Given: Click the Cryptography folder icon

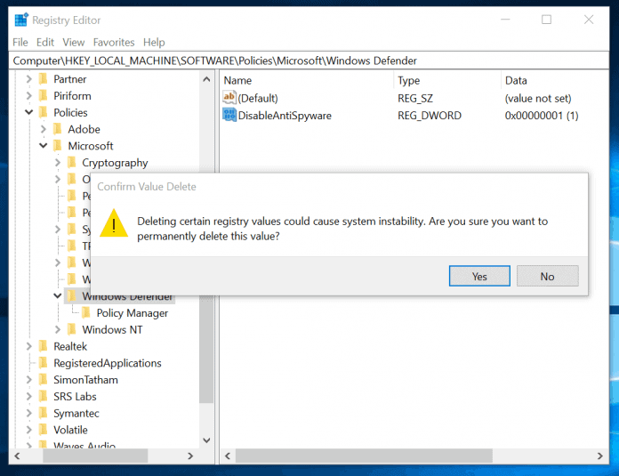Looking at the screenshot, I should click(71, 162).
